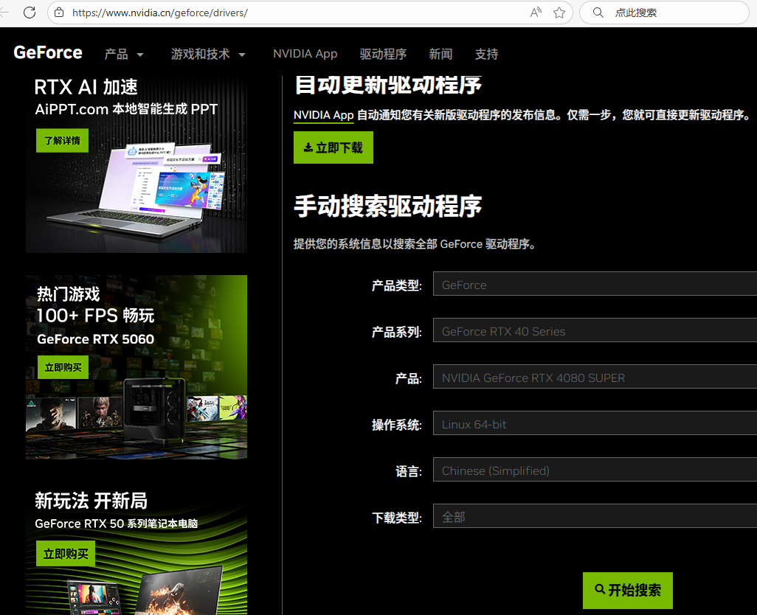
Task: Click the search magnifier icon in search box
Action: pyautogui.click(x=598, y=13)
